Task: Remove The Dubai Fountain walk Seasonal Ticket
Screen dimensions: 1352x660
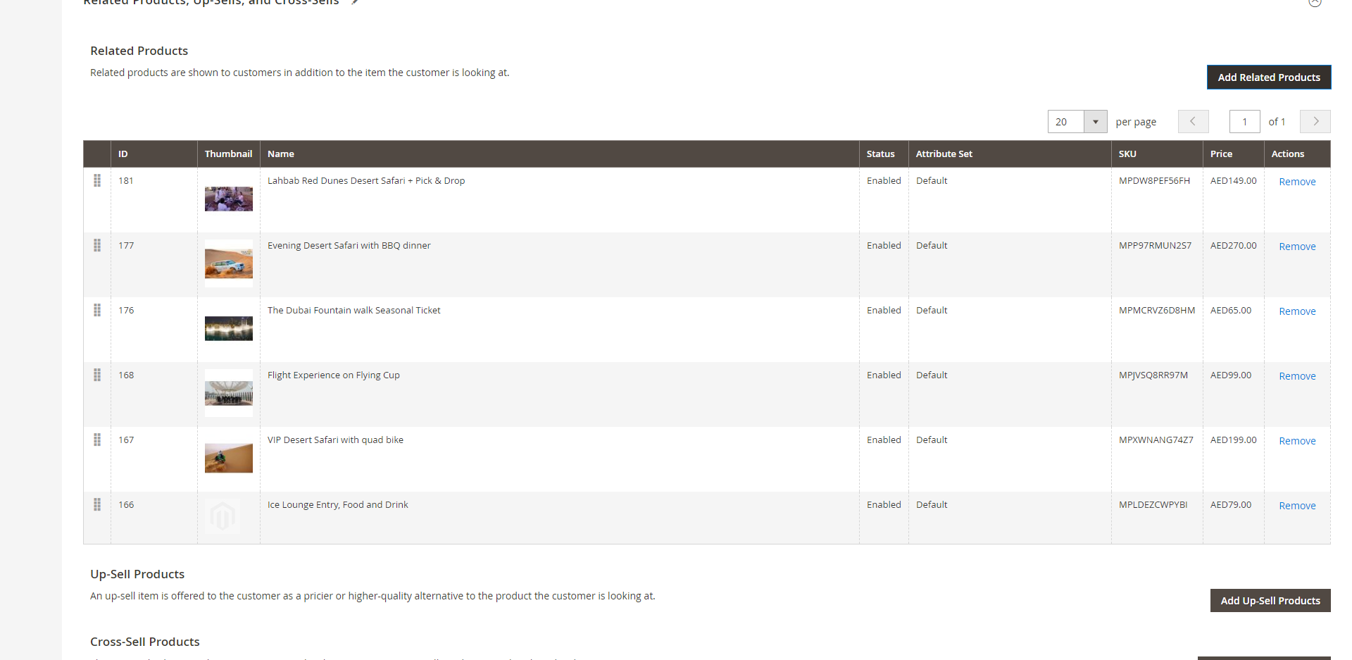Action: (x=1297, y=311)
